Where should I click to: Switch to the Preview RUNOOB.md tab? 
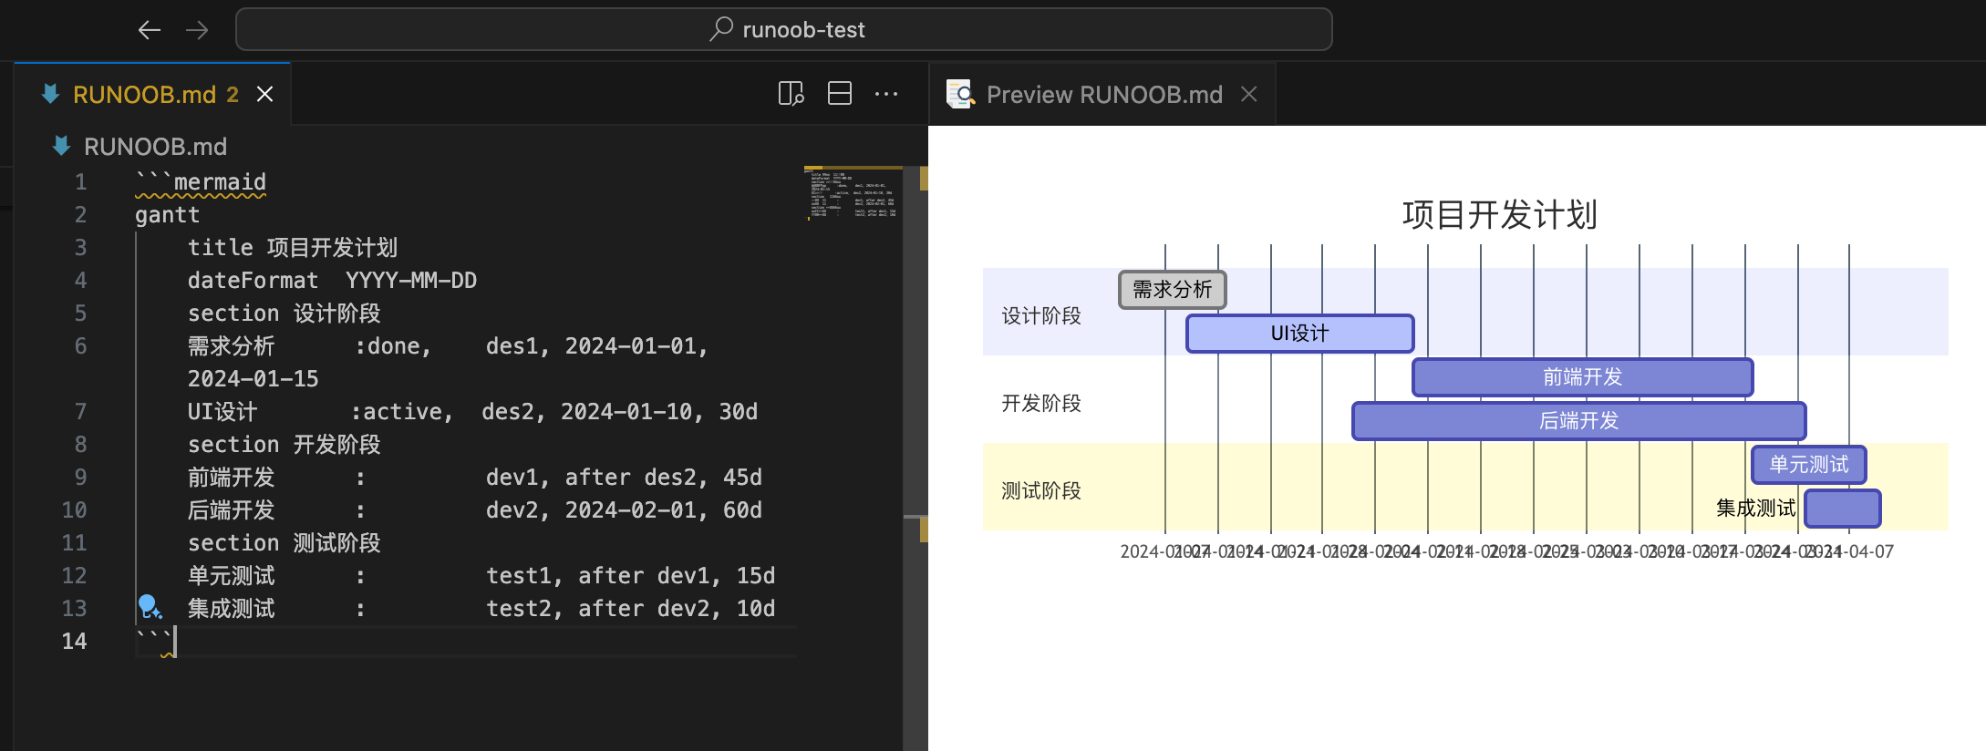(x=1103, y=94)
